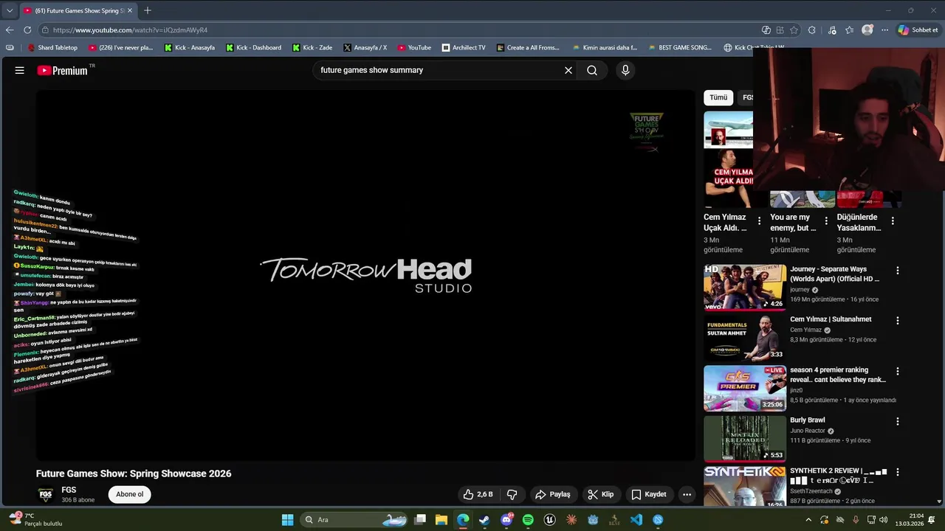
Task: Open Discord from the taskbar
Action: click(x=506, y=520)
